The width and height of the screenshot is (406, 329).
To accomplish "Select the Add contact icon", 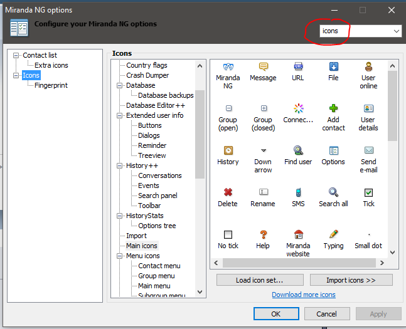I will tap(333, 108).
